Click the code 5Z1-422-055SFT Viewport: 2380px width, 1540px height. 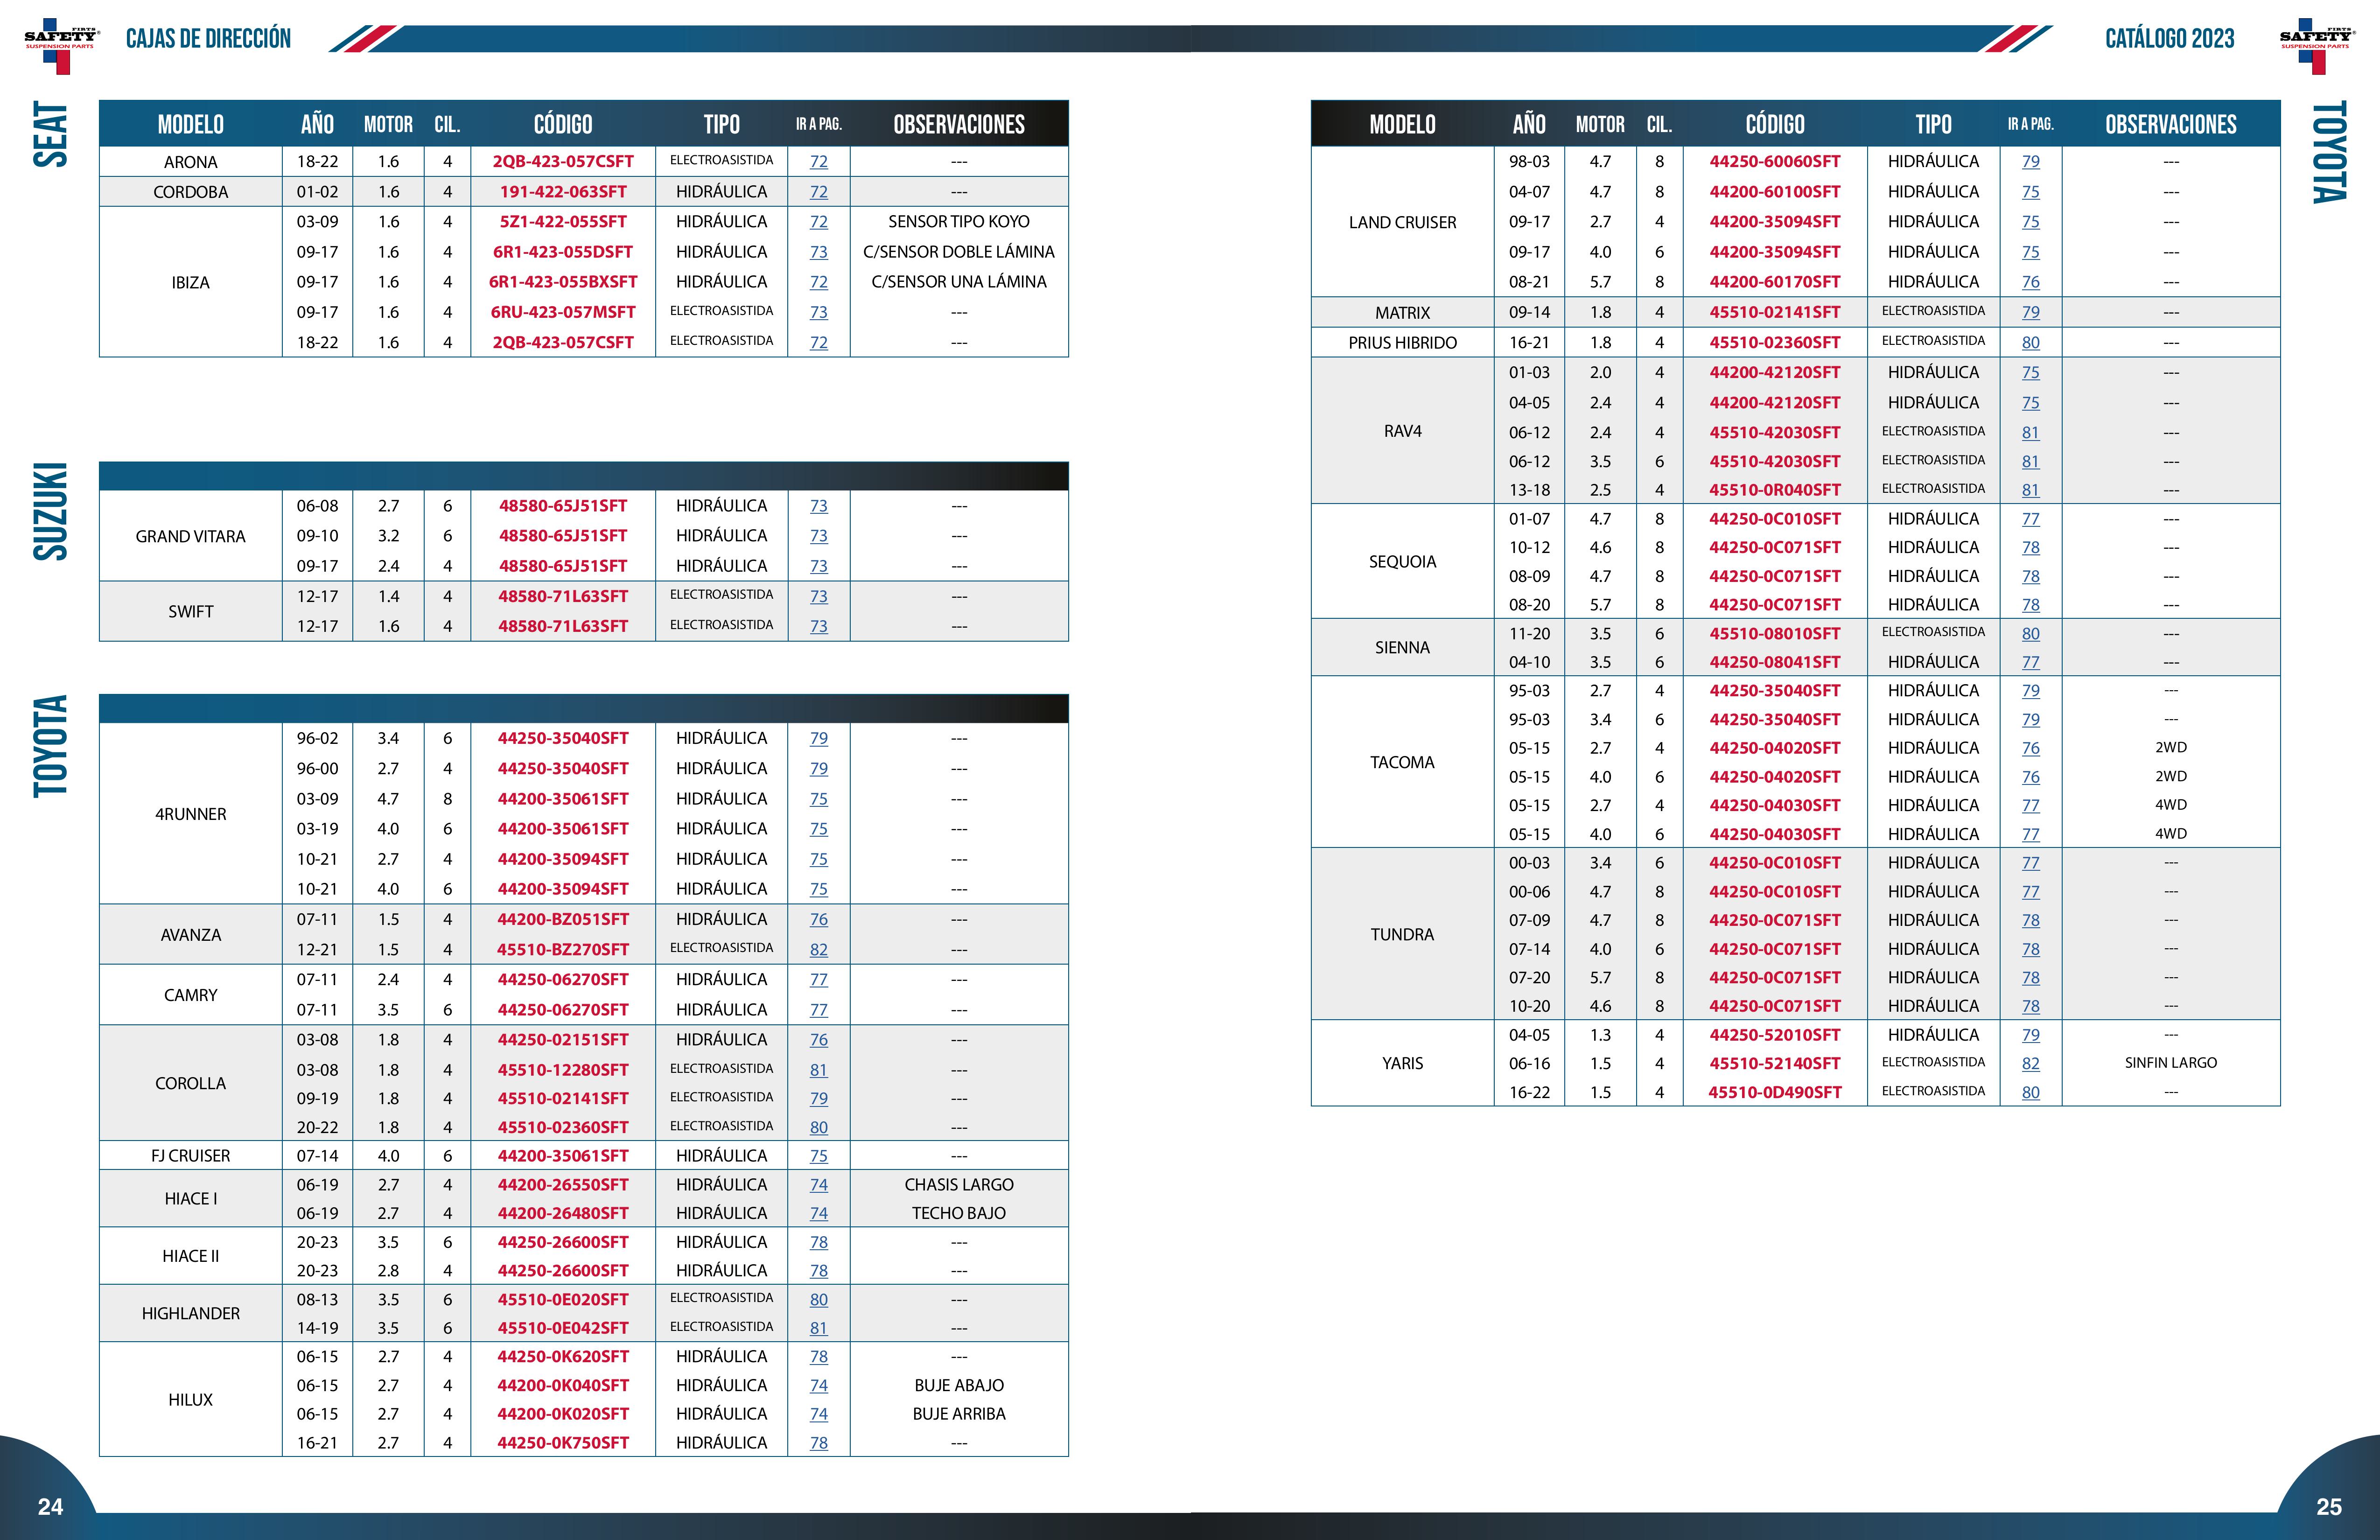[x=563, y=221]
